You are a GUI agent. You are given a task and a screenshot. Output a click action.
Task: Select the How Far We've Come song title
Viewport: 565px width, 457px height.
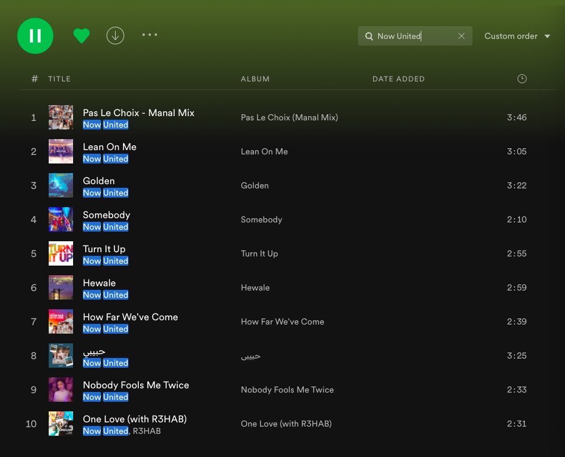[x=130, y=317]
